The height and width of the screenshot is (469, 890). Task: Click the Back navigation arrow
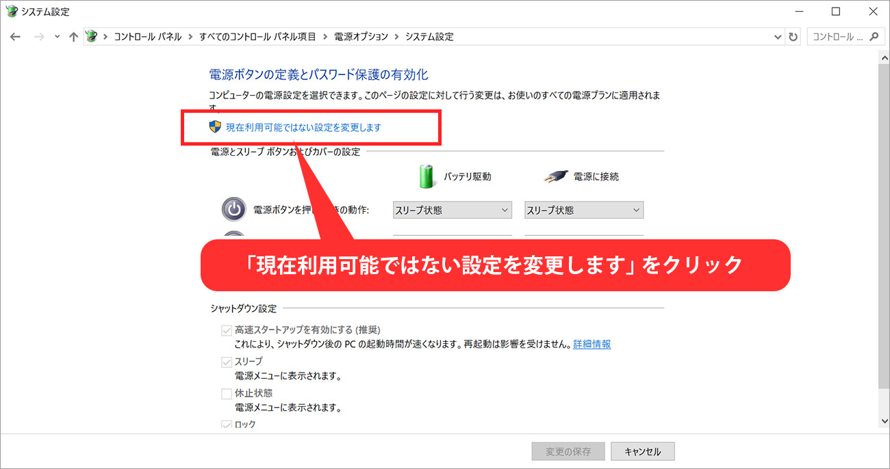(x=15, y=37)
